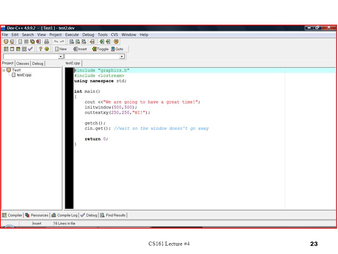Click the Goto bookmarks button

click(x=117, y=49)
